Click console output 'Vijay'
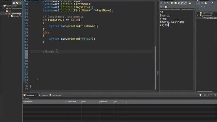The width and height of the screenshot is (217, 122). point(164,25)
